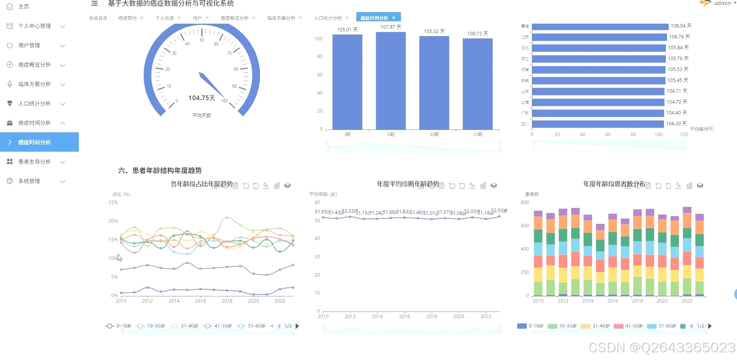Viewport: 737px width, 360px height.
Task: Switch 各年龄段占比年度趋势 chart to stacked mode
Action: tap(287, 185)
